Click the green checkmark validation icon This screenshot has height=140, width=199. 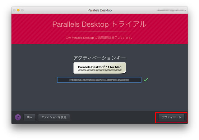tap(146, 80)
